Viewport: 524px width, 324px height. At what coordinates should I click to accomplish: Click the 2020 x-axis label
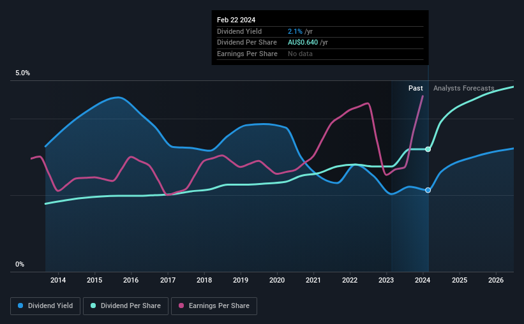(x=277, y=280)
